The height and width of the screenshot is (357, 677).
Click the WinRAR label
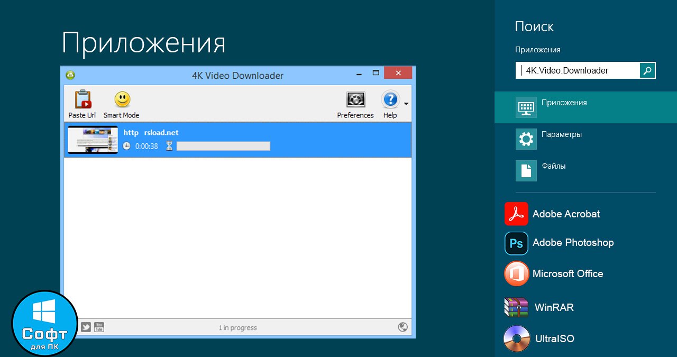(554, 307)
